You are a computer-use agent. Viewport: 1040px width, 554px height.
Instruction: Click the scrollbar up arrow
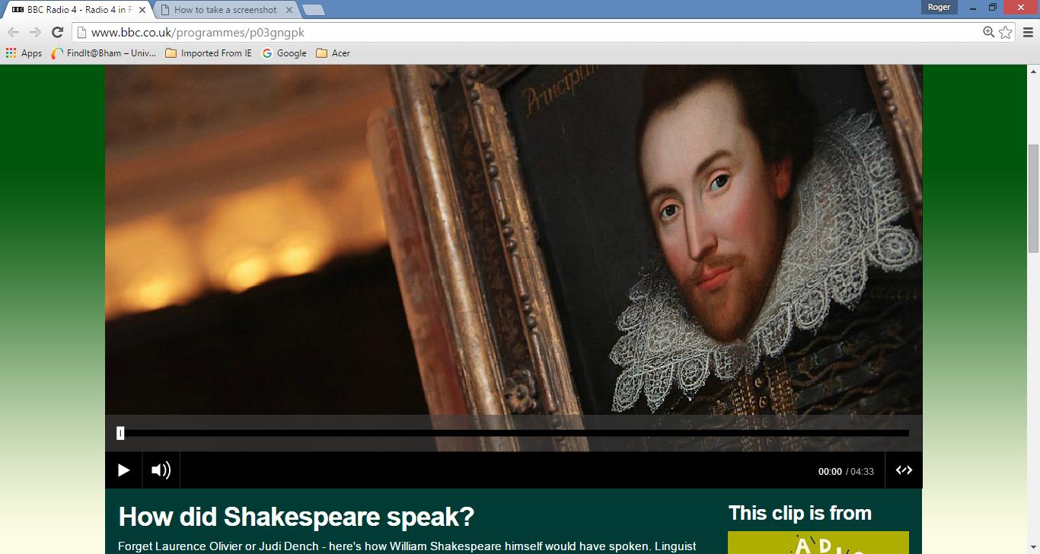[x=1033, y=71]
